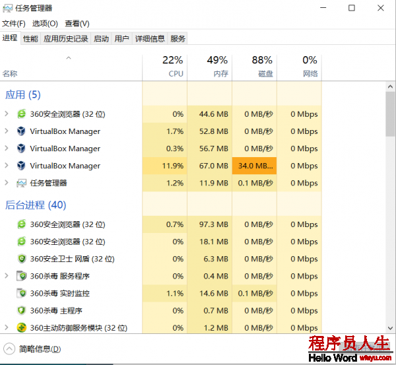This screenshot has height=365, width=396.
Task: Switch to the 用户 tab
Action: coord(121,39)
